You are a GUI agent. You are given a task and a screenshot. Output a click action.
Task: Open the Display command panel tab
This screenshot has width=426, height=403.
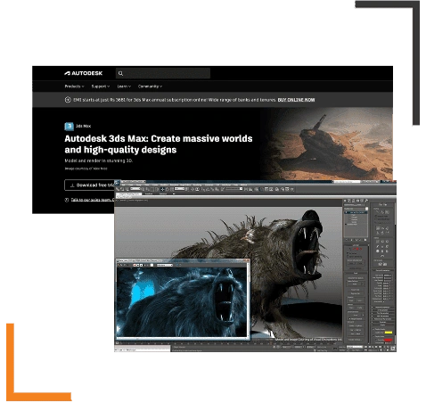pos(362,201)
